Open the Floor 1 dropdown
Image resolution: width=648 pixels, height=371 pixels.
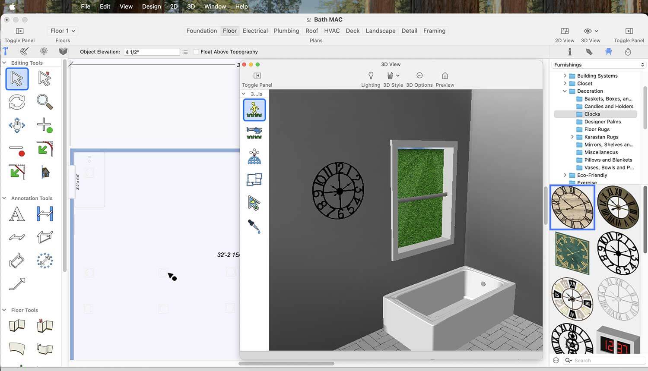63,31
